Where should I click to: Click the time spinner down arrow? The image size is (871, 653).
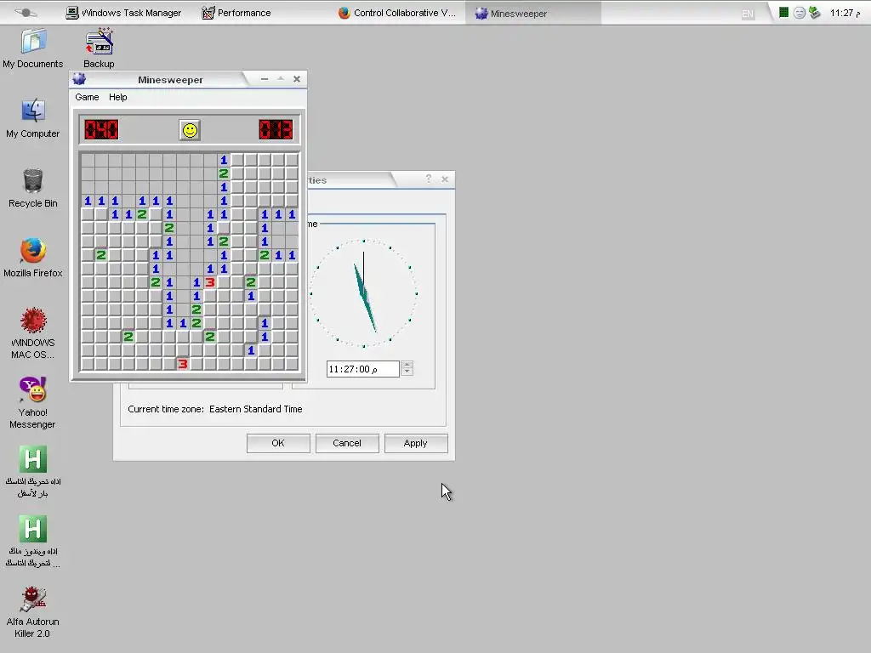point(407,372)
